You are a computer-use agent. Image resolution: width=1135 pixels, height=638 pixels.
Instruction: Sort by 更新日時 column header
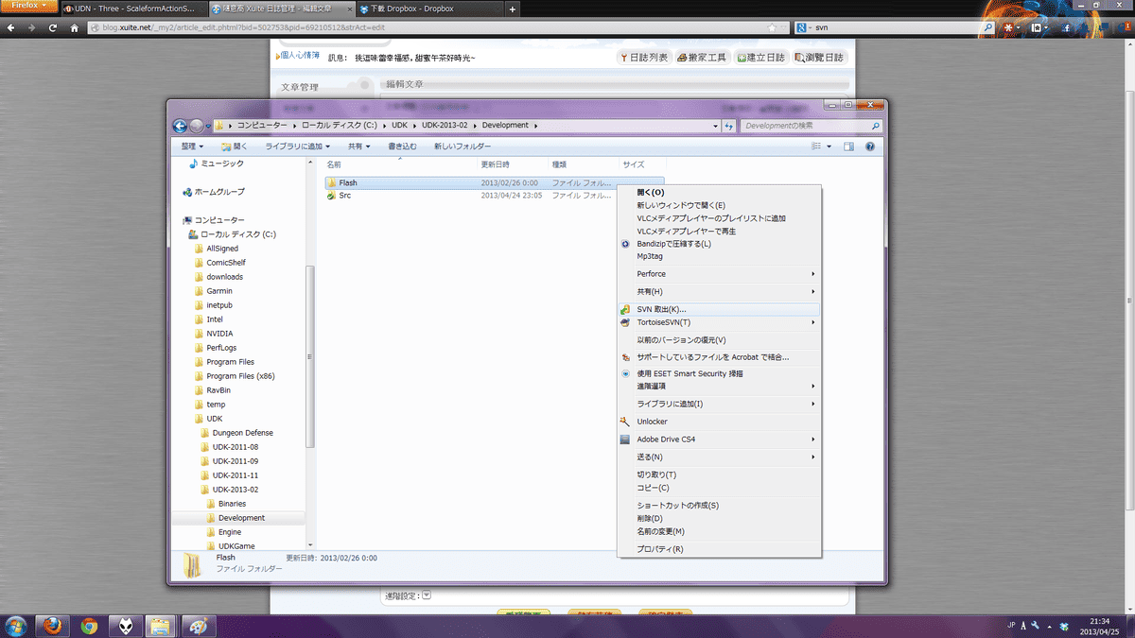pyautogui.click(x=495, y=164)
